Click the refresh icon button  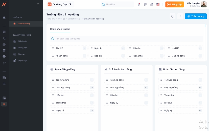point(173,16)
